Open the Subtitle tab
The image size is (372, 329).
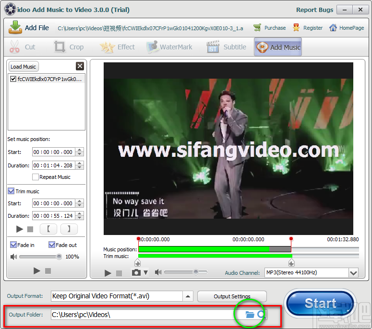click(x=226, y=47)
